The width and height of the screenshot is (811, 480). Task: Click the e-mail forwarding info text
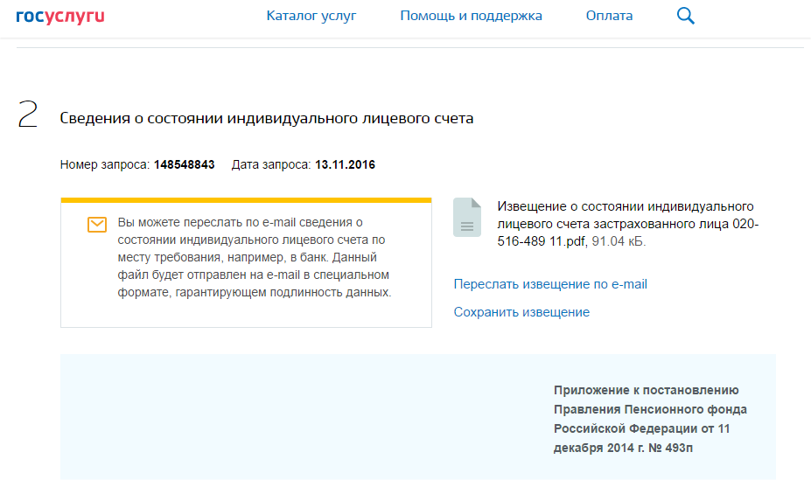click(254, 258)
